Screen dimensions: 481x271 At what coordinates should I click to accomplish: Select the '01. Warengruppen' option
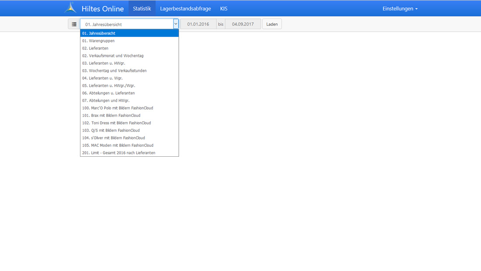point(98,41)
